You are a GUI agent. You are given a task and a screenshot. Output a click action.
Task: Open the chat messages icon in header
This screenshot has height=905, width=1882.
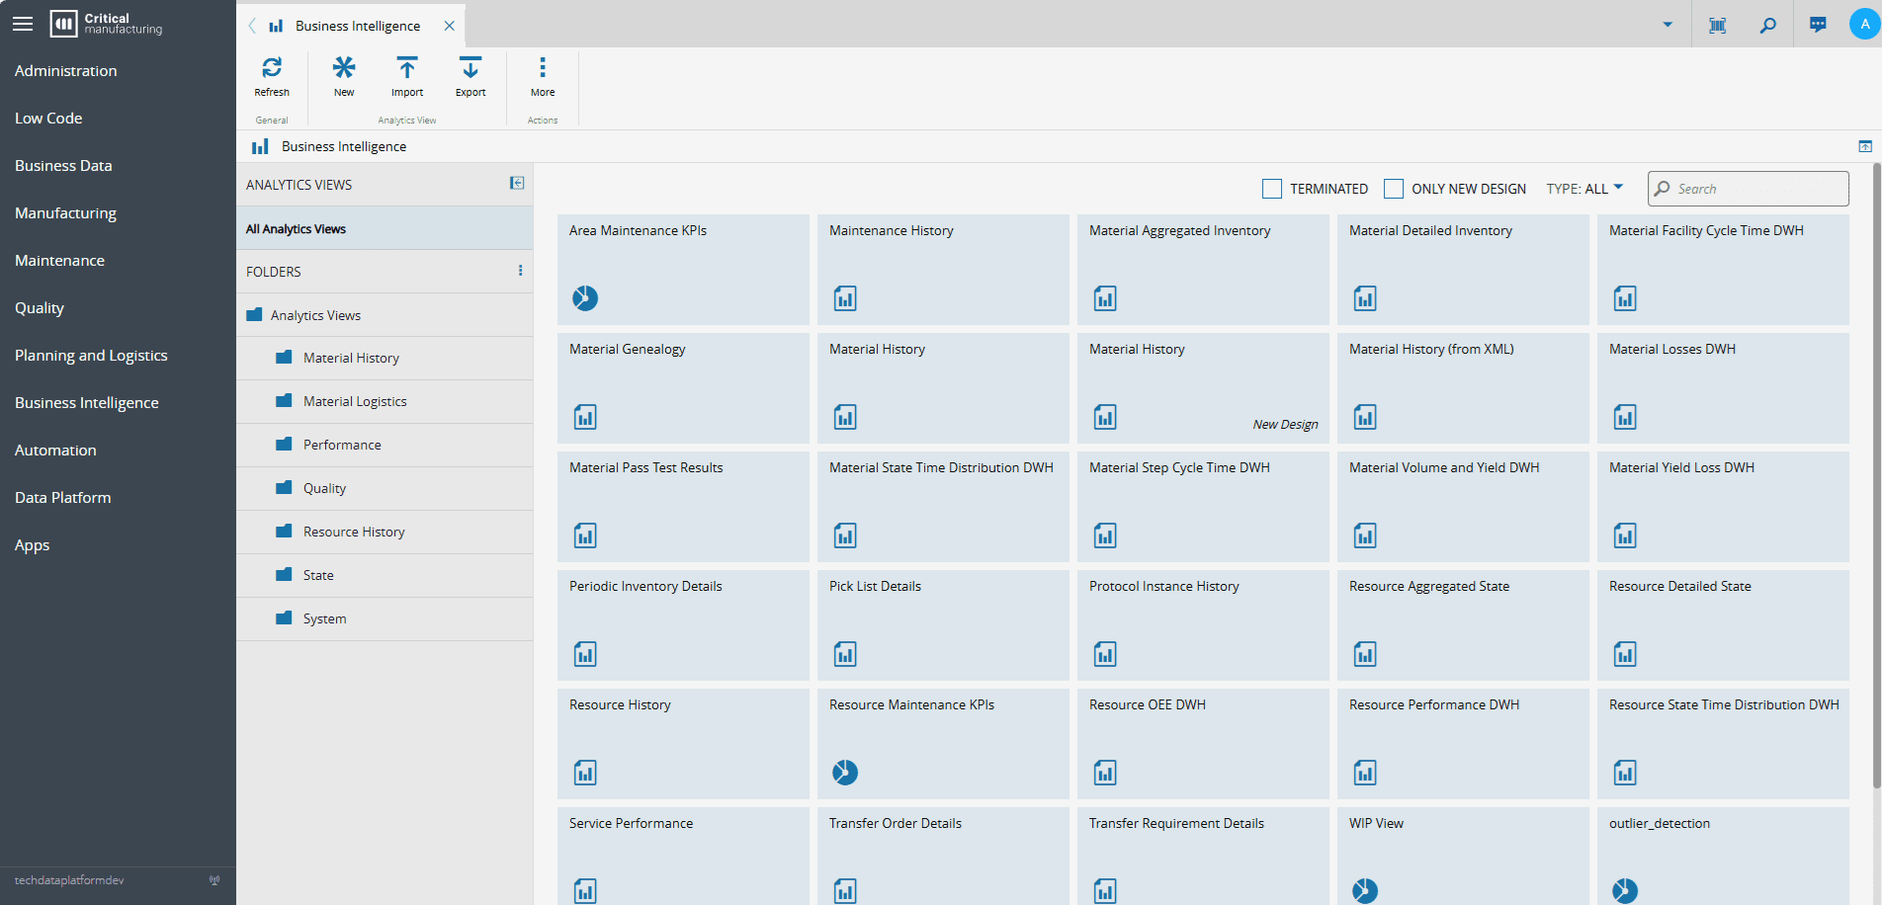[1818, 25]
